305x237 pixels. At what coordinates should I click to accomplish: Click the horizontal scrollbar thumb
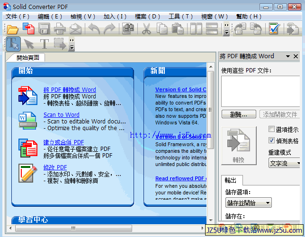pyautogui.click(x=73, y=228)
